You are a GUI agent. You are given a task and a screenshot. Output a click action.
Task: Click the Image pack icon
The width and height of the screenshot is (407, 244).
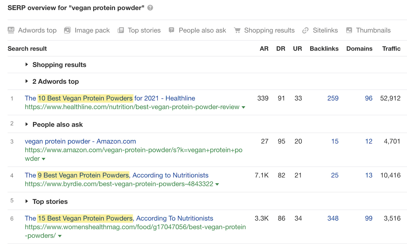(x=67, y=30)
